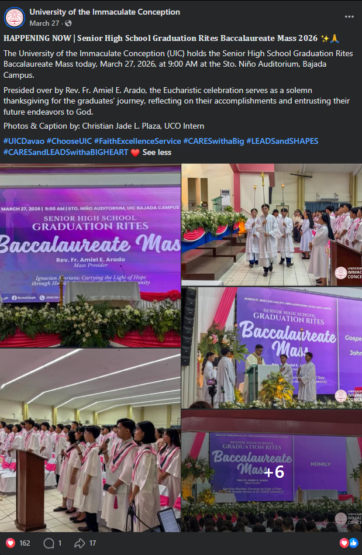
Task: Click the heart and like reaction icons at bottom right
Action: 349,543
